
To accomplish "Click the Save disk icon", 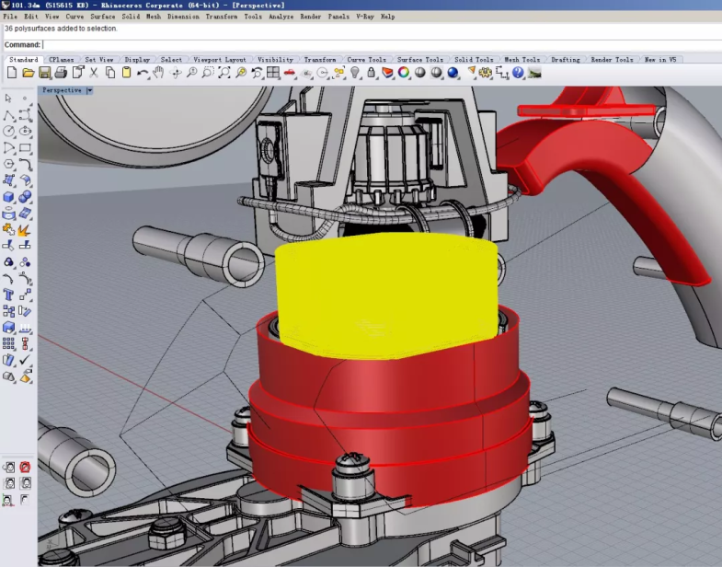I will [x=43, y=73].
